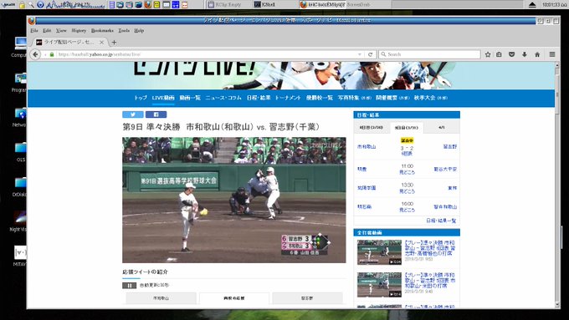Switch to the XShell taskbar item
The height and width of the screenshot is (320, 569).
point(265,5)
